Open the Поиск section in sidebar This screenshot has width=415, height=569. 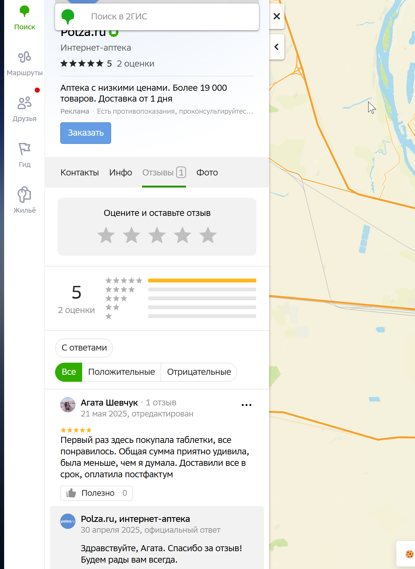pyautogui.click(x=25, y=18)
